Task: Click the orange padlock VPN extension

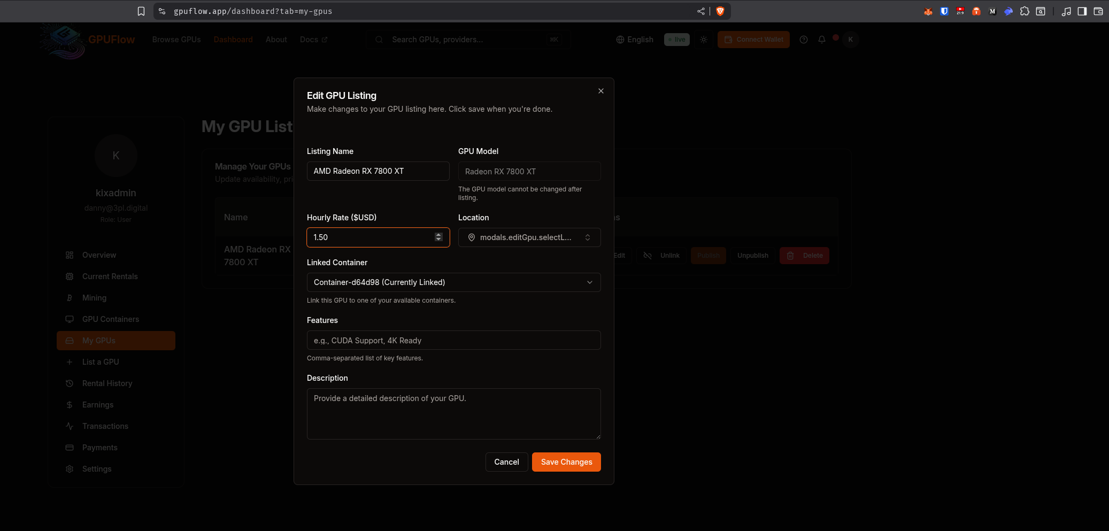Action: (976, 11)
